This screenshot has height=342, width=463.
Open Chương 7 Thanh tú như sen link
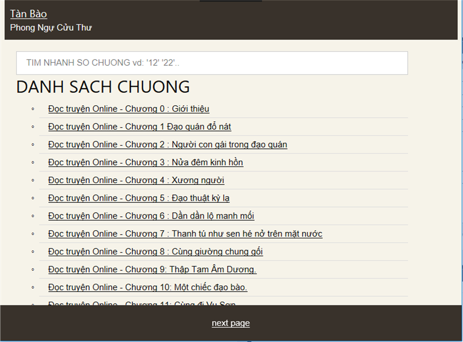coord(185,233)
